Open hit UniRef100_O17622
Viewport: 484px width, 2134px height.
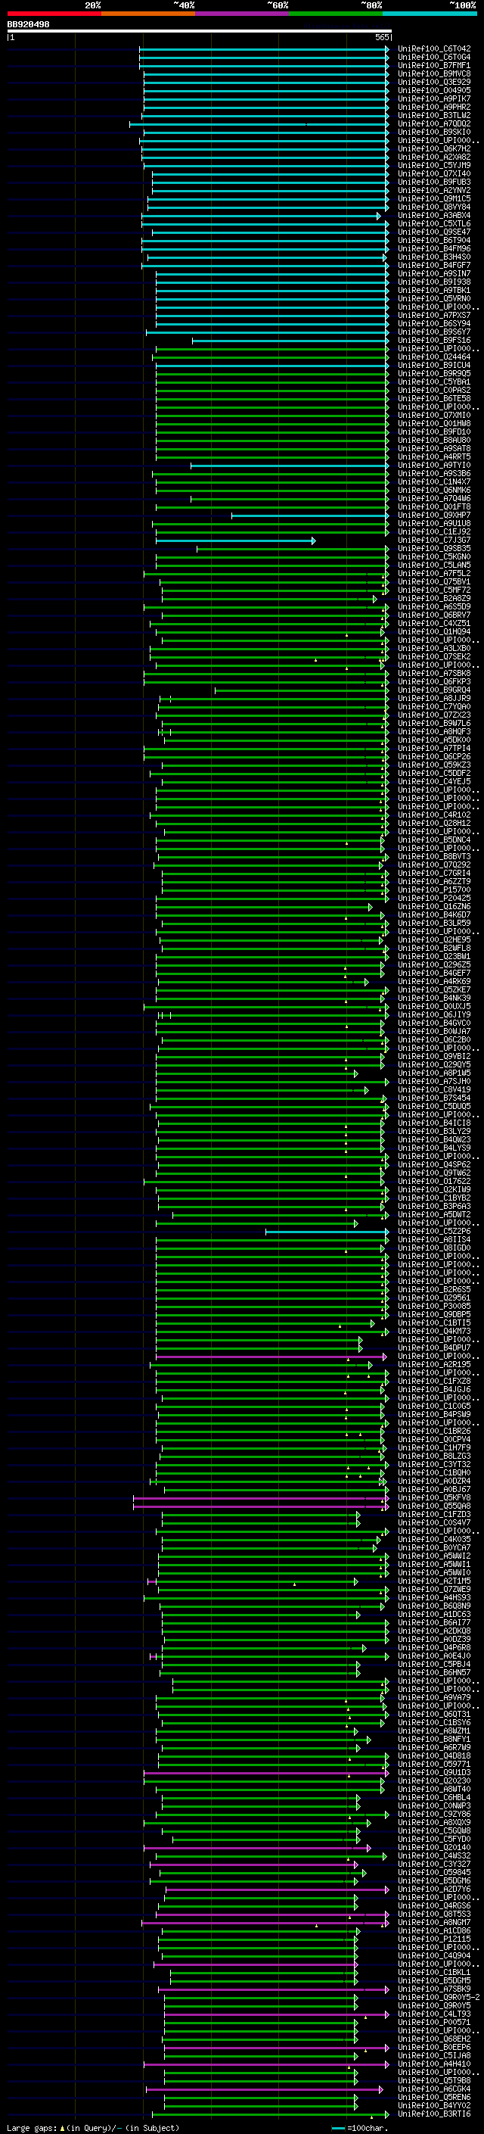pyautogui.click(x=434, y=1182)
